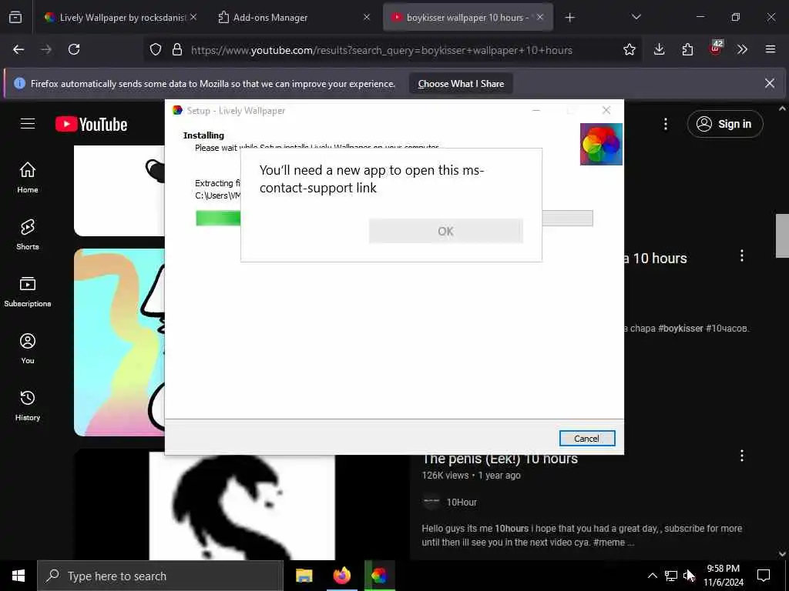Bookmark this page with the star
The height and width of the screenshot is (591, 789).
point(629,49)
